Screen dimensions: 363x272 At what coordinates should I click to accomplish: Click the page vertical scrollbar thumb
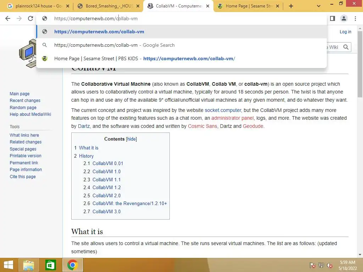360,64
